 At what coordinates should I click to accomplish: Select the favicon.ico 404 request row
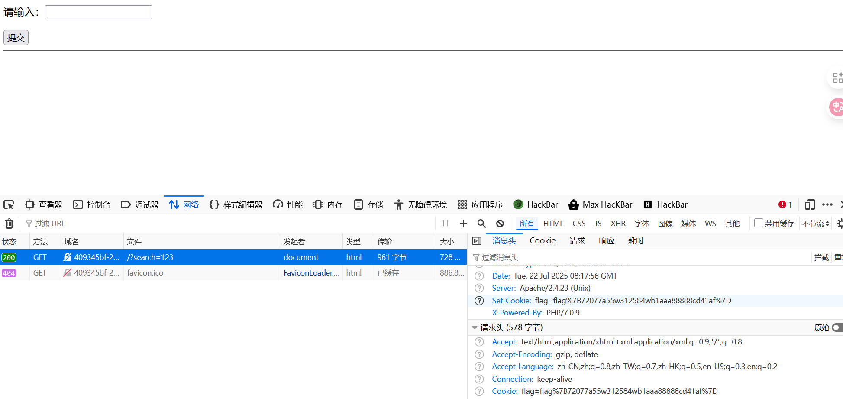pos(233,273)
